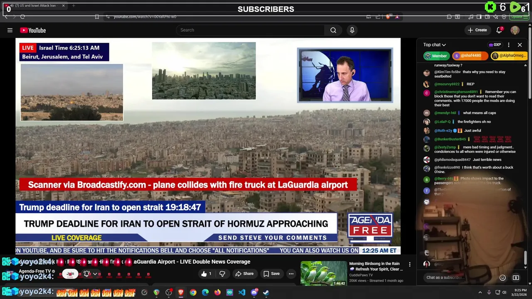
Task: Reload the page with the browser refresh icon
Action: 22,17
